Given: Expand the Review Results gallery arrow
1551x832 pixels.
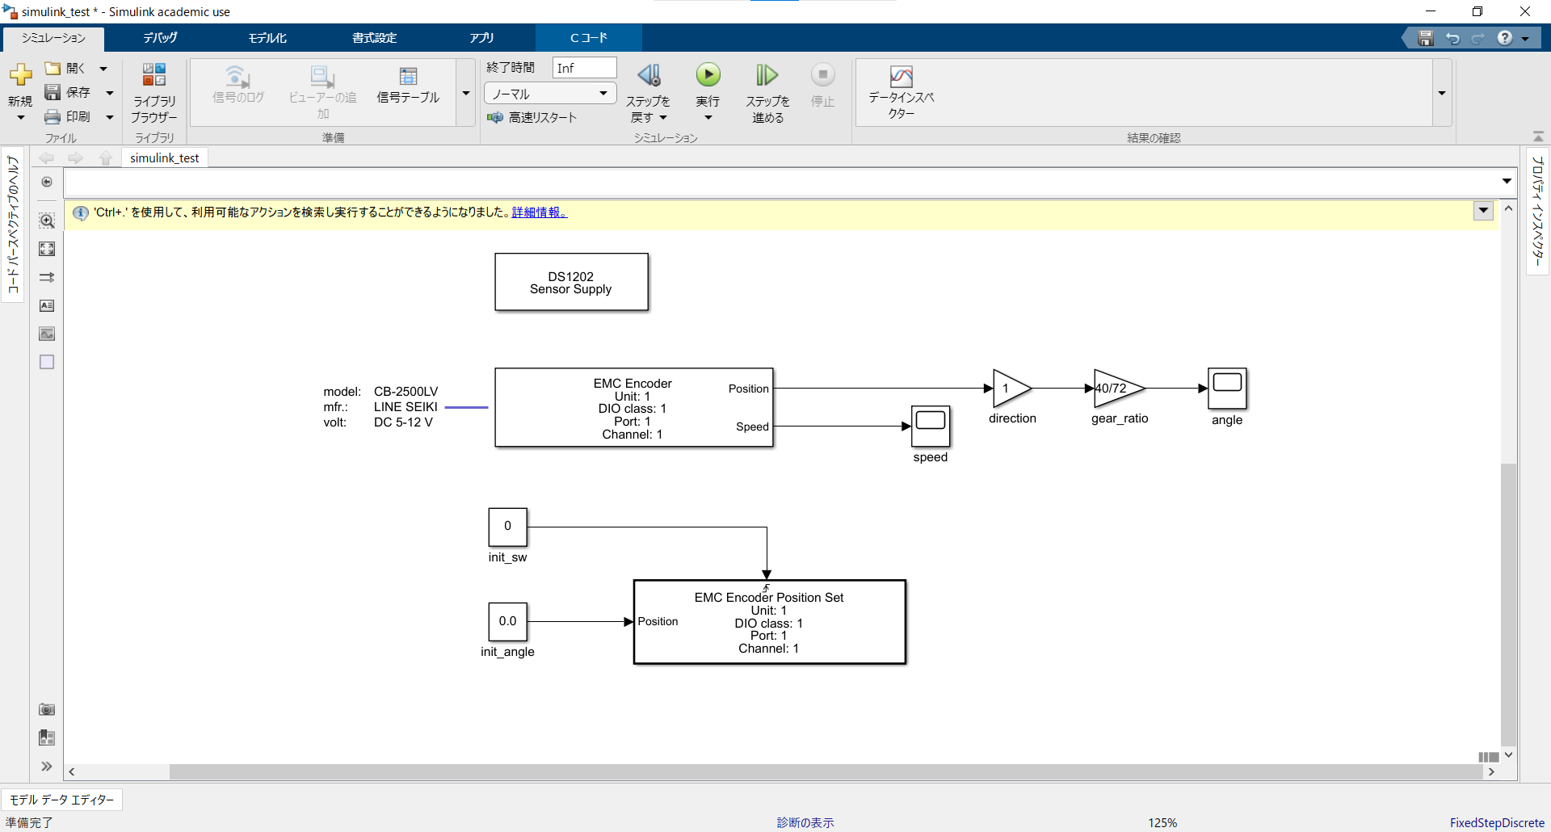Looking at the screenshot, I should pyautogui.click(x=1442, y=93).
